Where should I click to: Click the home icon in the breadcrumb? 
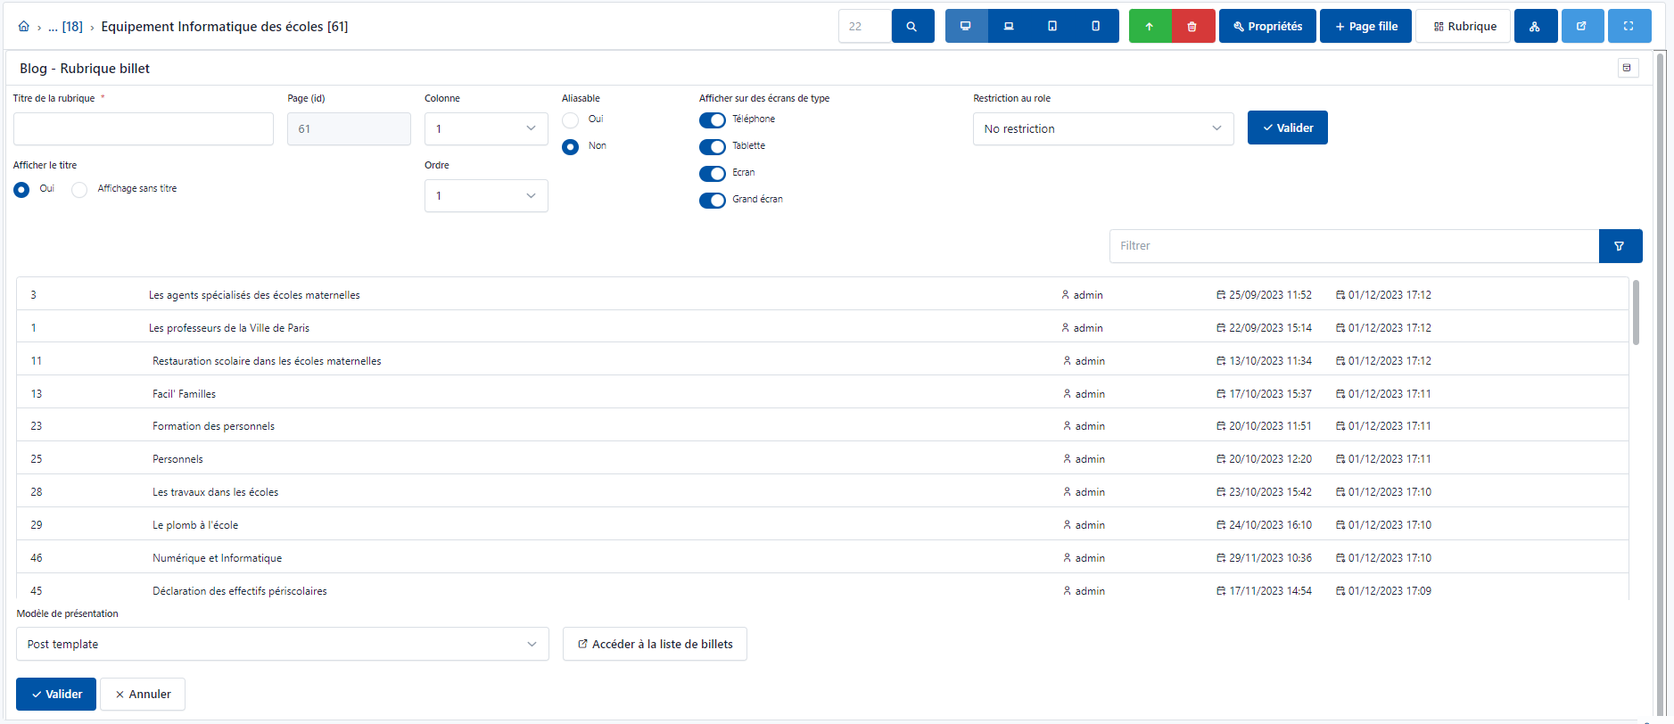24,27
